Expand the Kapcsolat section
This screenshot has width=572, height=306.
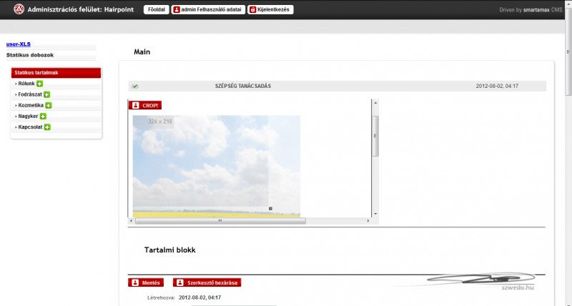coord(29,127)
